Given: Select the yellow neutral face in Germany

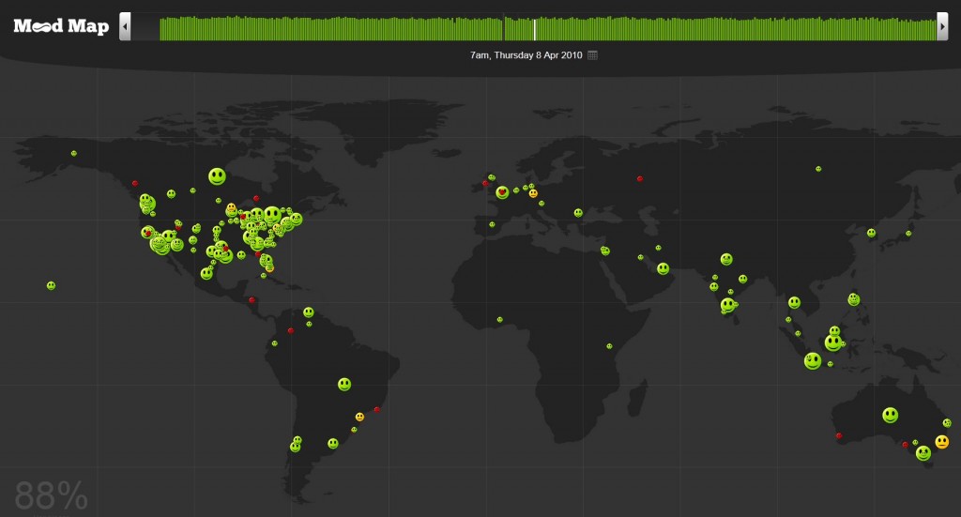Looking at the screenshot, I should (533, 193).
